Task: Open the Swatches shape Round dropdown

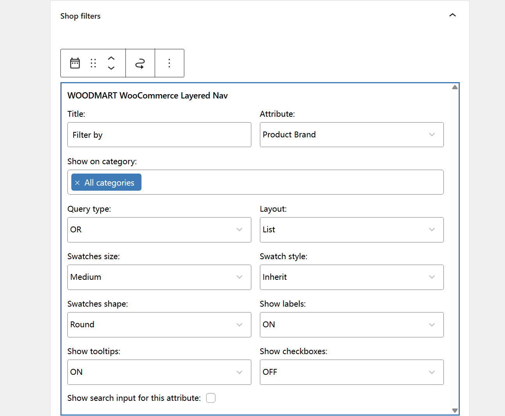Action: pyautogui.click(x=159, y=325)
